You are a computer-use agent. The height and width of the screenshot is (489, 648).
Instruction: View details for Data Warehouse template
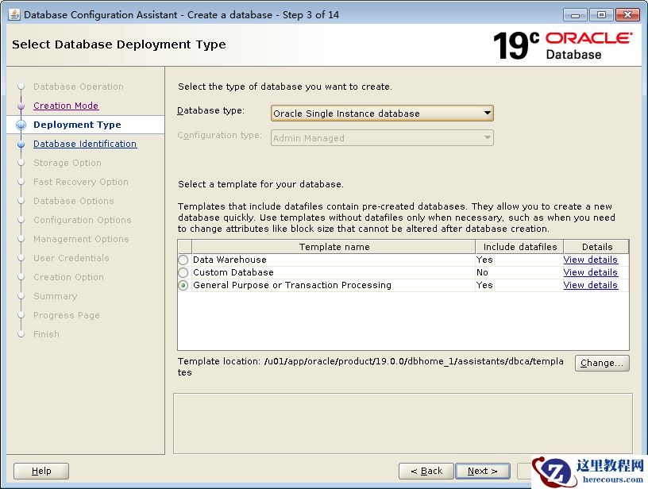590,260
